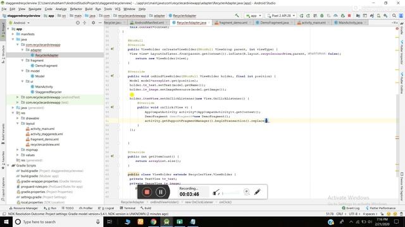
Task: Expand the manifests folder arrow
Action: 13,34
